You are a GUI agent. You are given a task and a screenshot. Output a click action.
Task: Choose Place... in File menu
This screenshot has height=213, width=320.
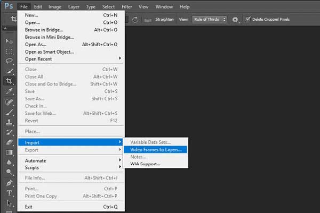(x=70, y=131)
